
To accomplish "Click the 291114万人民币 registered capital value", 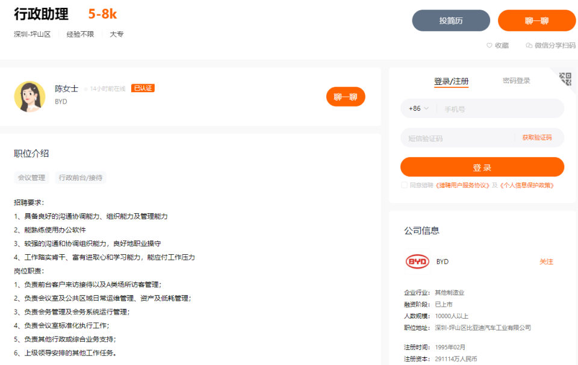I will point(456,359).
